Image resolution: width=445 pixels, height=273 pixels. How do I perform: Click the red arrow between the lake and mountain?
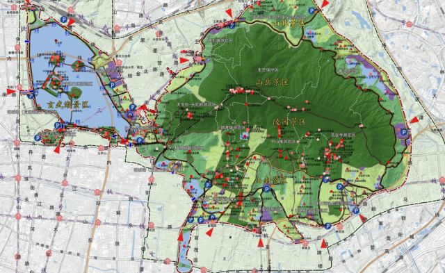[x=143, y=107]
